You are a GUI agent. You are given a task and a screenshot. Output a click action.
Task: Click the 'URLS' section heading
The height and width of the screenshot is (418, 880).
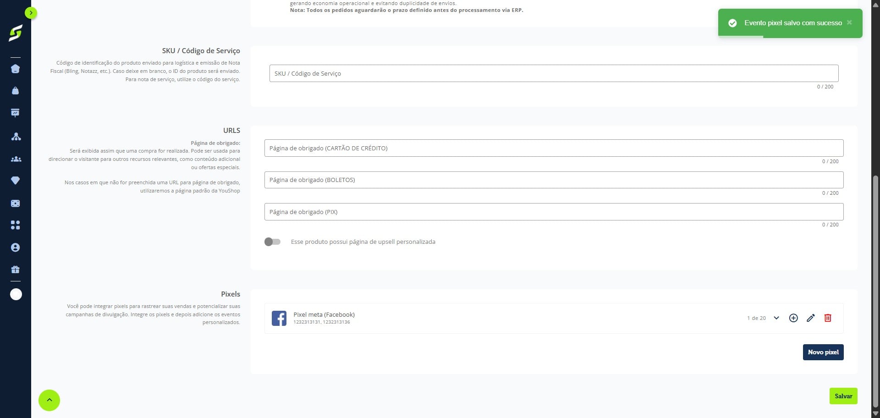231,131
